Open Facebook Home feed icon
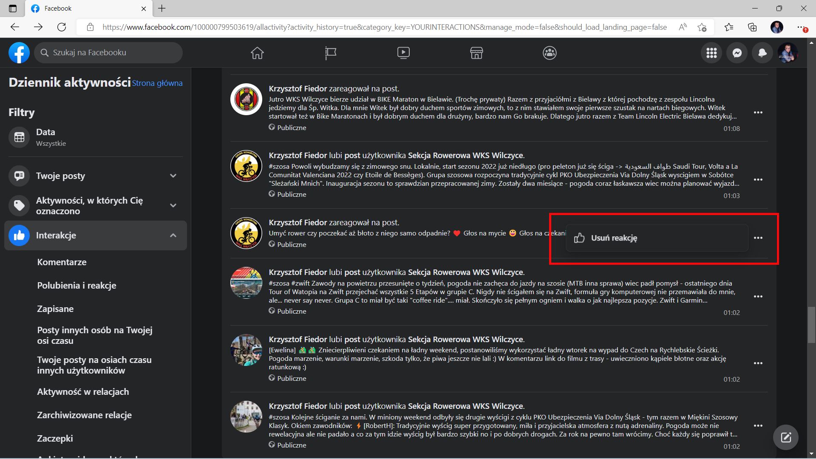816x459 pixels. point(257,53)
